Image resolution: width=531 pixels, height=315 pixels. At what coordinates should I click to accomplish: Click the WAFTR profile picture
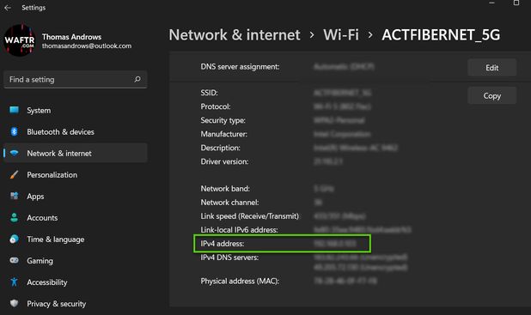(x=19, y=40)
